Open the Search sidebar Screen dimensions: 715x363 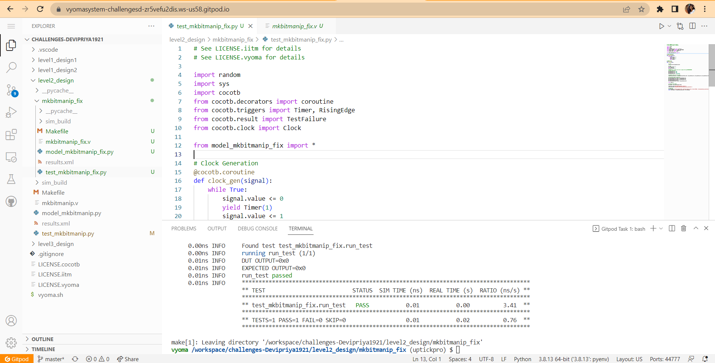click(x=11, y=67)
